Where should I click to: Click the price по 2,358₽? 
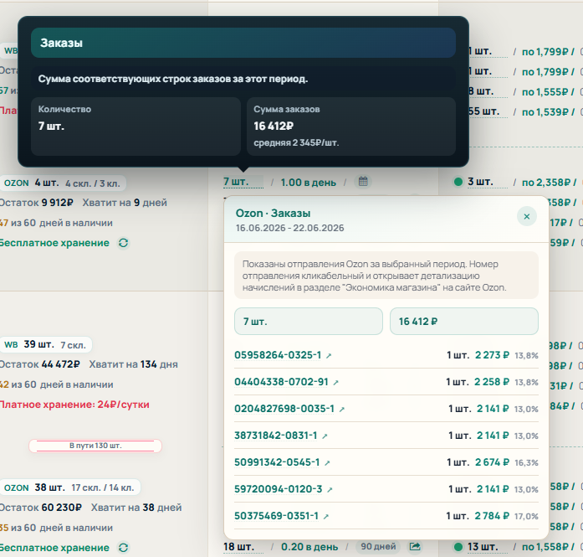click(x=546, y=183)
